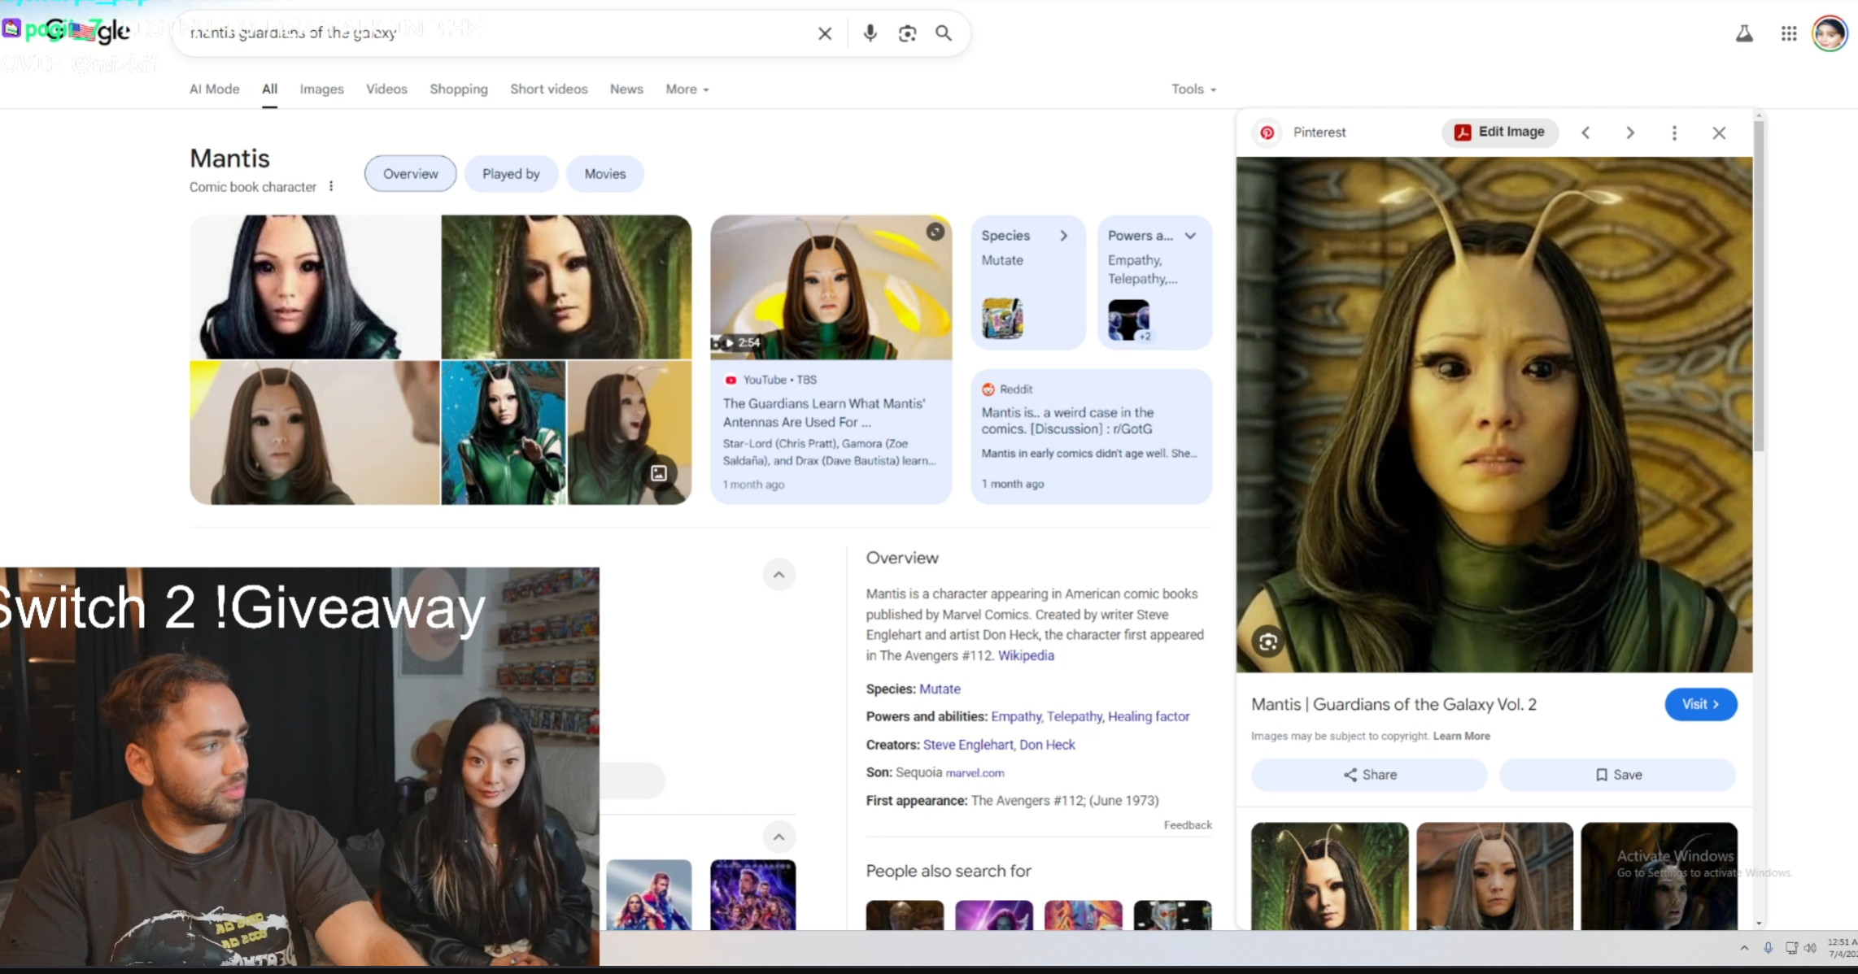Viewport: 1858px width, 974px height.
Task: Open three-dot menu in image preview panel
Action: [1674, 133]
